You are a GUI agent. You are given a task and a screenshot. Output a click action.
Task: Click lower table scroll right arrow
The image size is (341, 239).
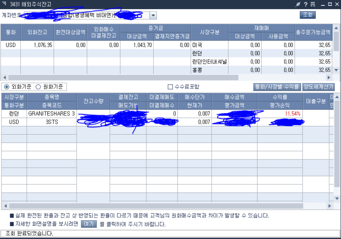point(330,206)
